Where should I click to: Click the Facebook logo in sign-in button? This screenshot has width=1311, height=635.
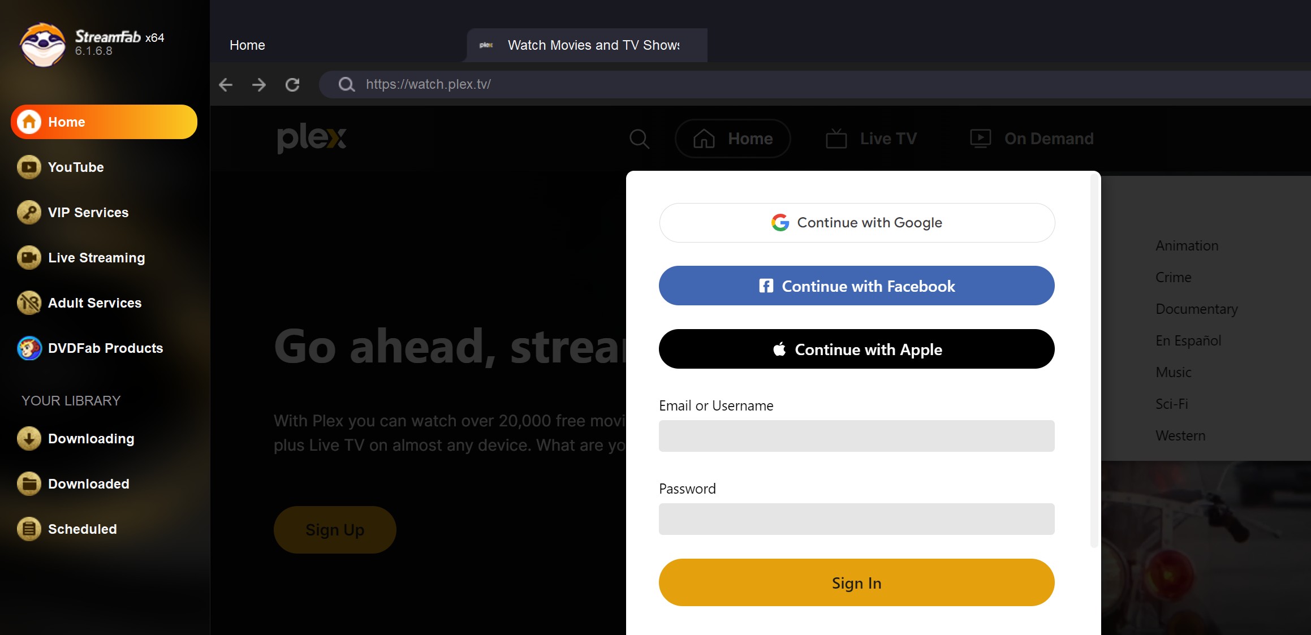[766, 286]
